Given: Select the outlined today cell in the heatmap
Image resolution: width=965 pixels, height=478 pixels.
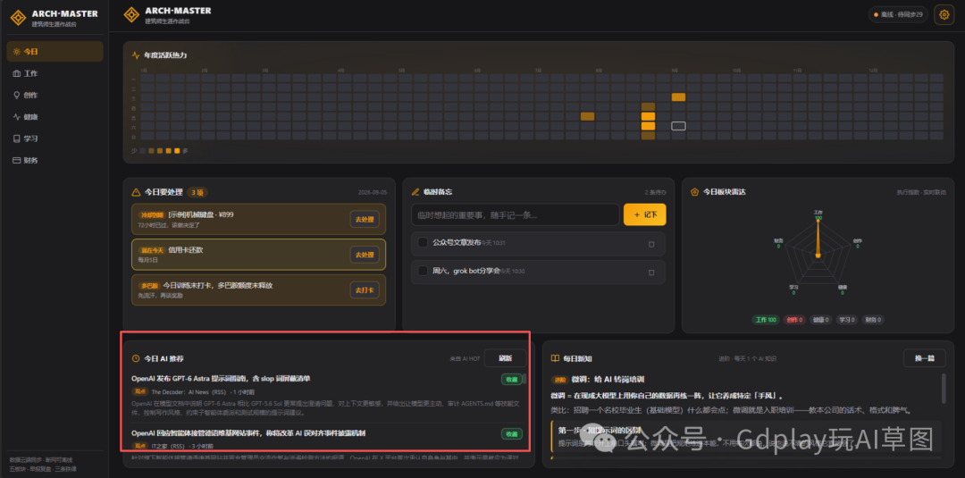Looking at the screenshot, I should (678, 126).
